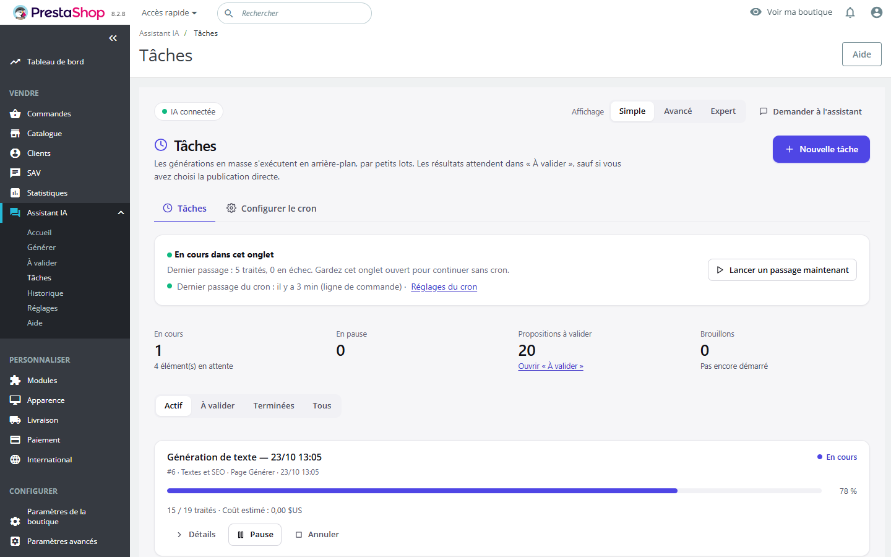The width and height of the screenshot is (891, 557).
Task: Expand Détails of the text generation task
Action: 196,535
